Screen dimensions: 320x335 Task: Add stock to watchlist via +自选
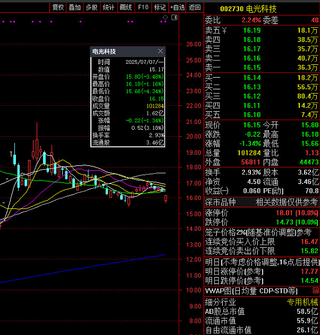(178, 7)
